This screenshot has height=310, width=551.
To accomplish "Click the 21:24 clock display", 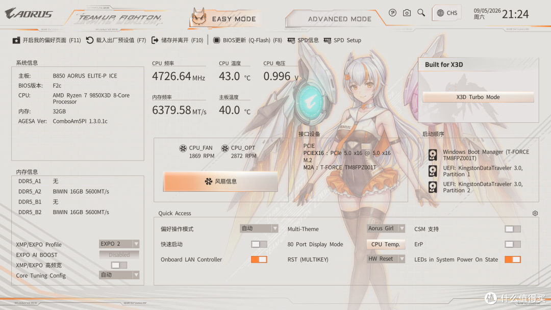I will [x=515, y=14].
